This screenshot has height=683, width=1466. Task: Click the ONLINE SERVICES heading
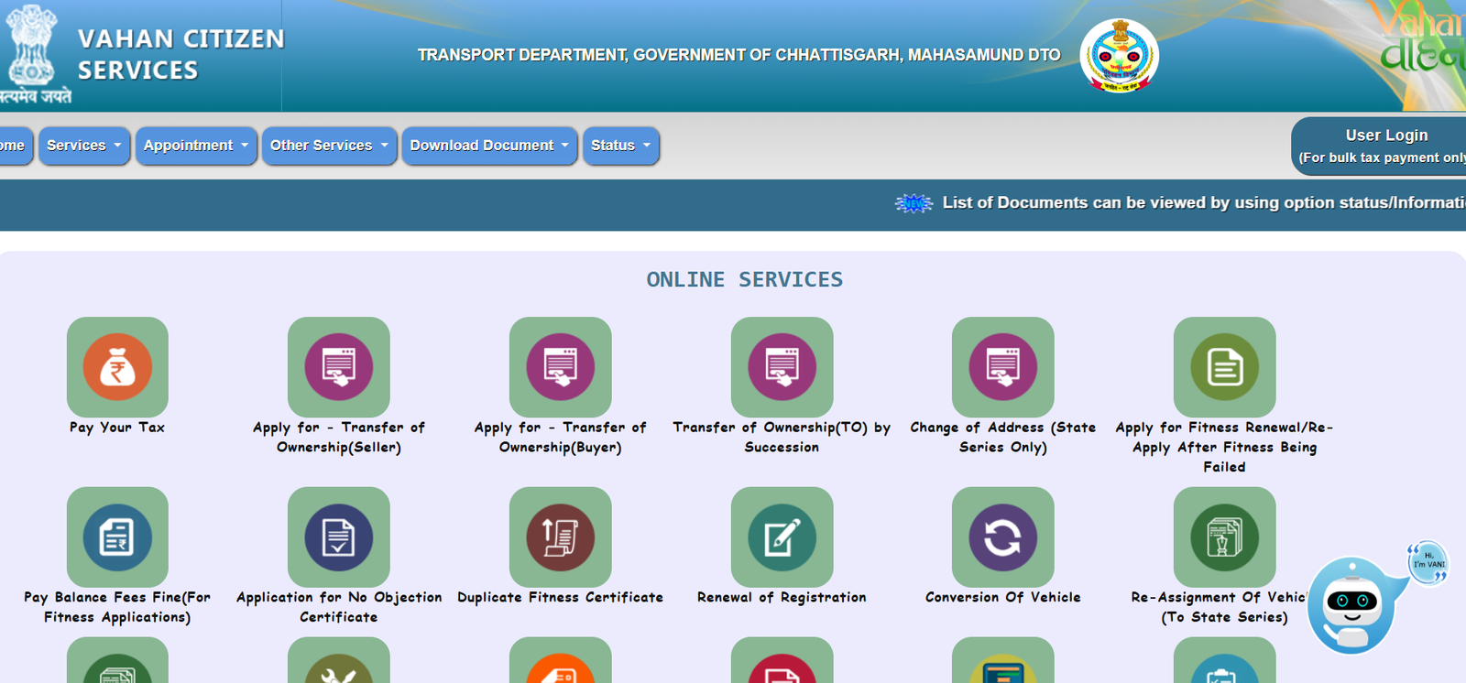pyautogui.click(x=745, y=279)
